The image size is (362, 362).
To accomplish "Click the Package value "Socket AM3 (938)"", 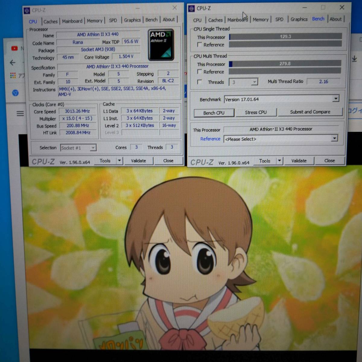I will (98, 49).
